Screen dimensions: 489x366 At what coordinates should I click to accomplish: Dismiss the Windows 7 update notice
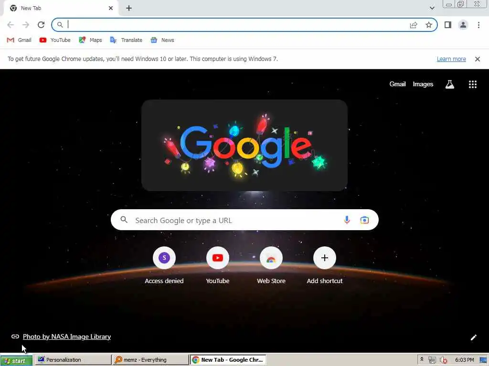coord(477,59)
